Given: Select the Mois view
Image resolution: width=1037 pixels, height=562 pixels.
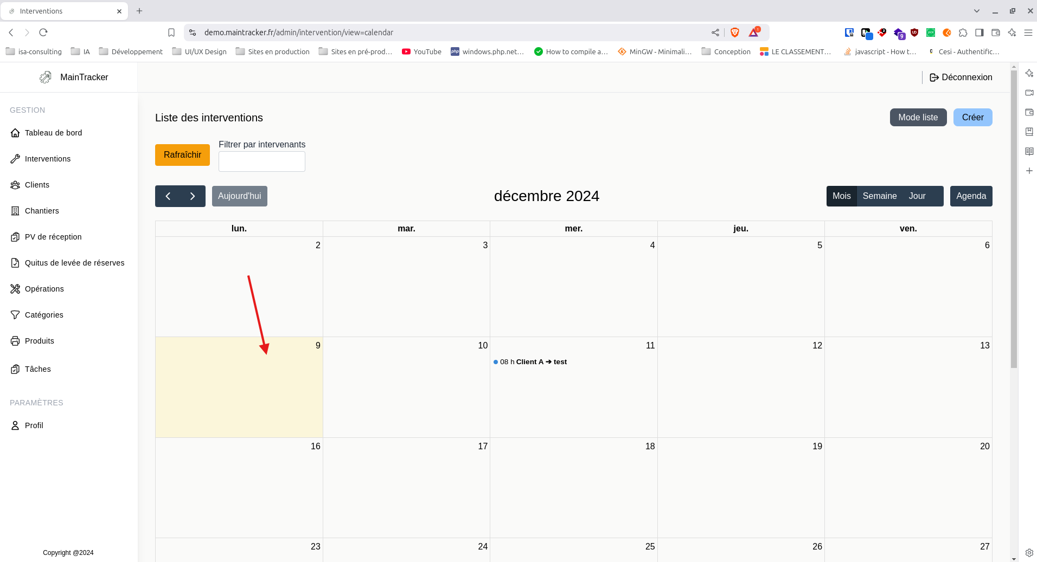Looking at the screenshot, I should pyautogui.click(x=841, y=196).
